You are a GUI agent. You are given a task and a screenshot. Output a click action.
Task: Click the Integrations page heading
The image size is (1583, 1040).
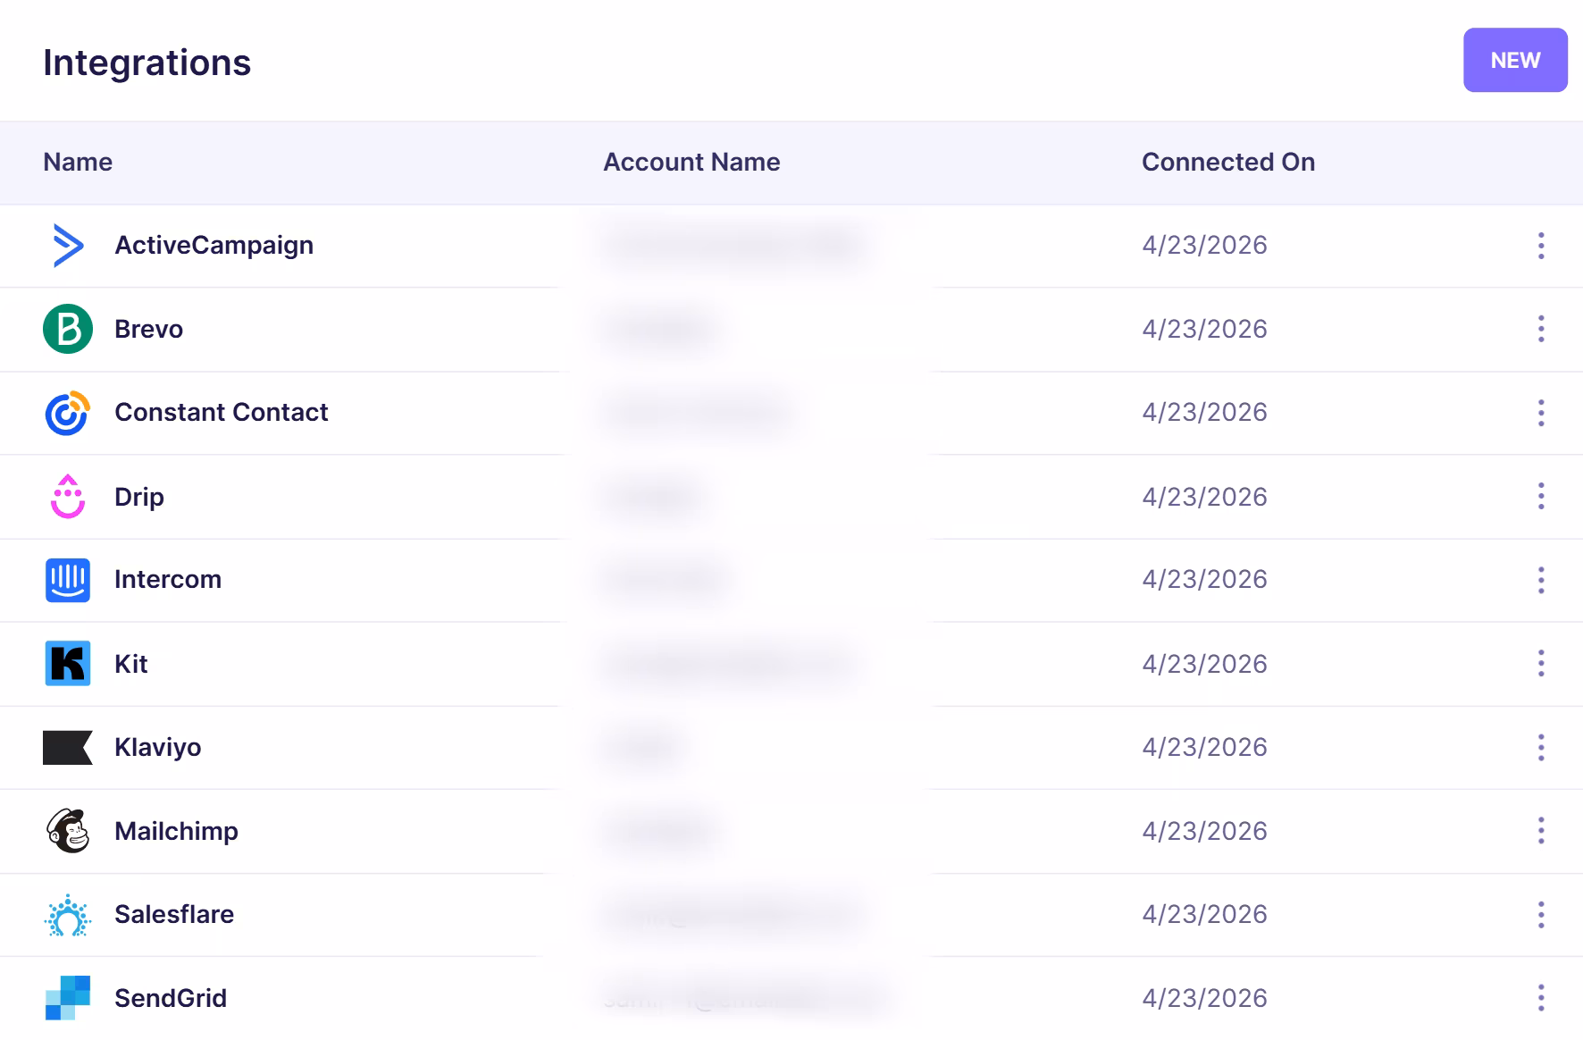[147, 63]
